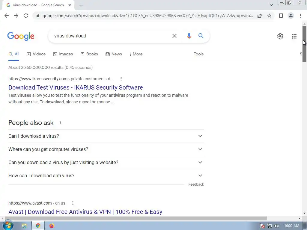Open the volume speaker tray icon
This screenshot has height=230, width=307.
coord(276,226)
